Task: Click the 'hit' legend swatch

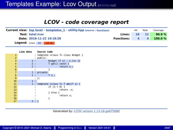Action: [39, 43]
